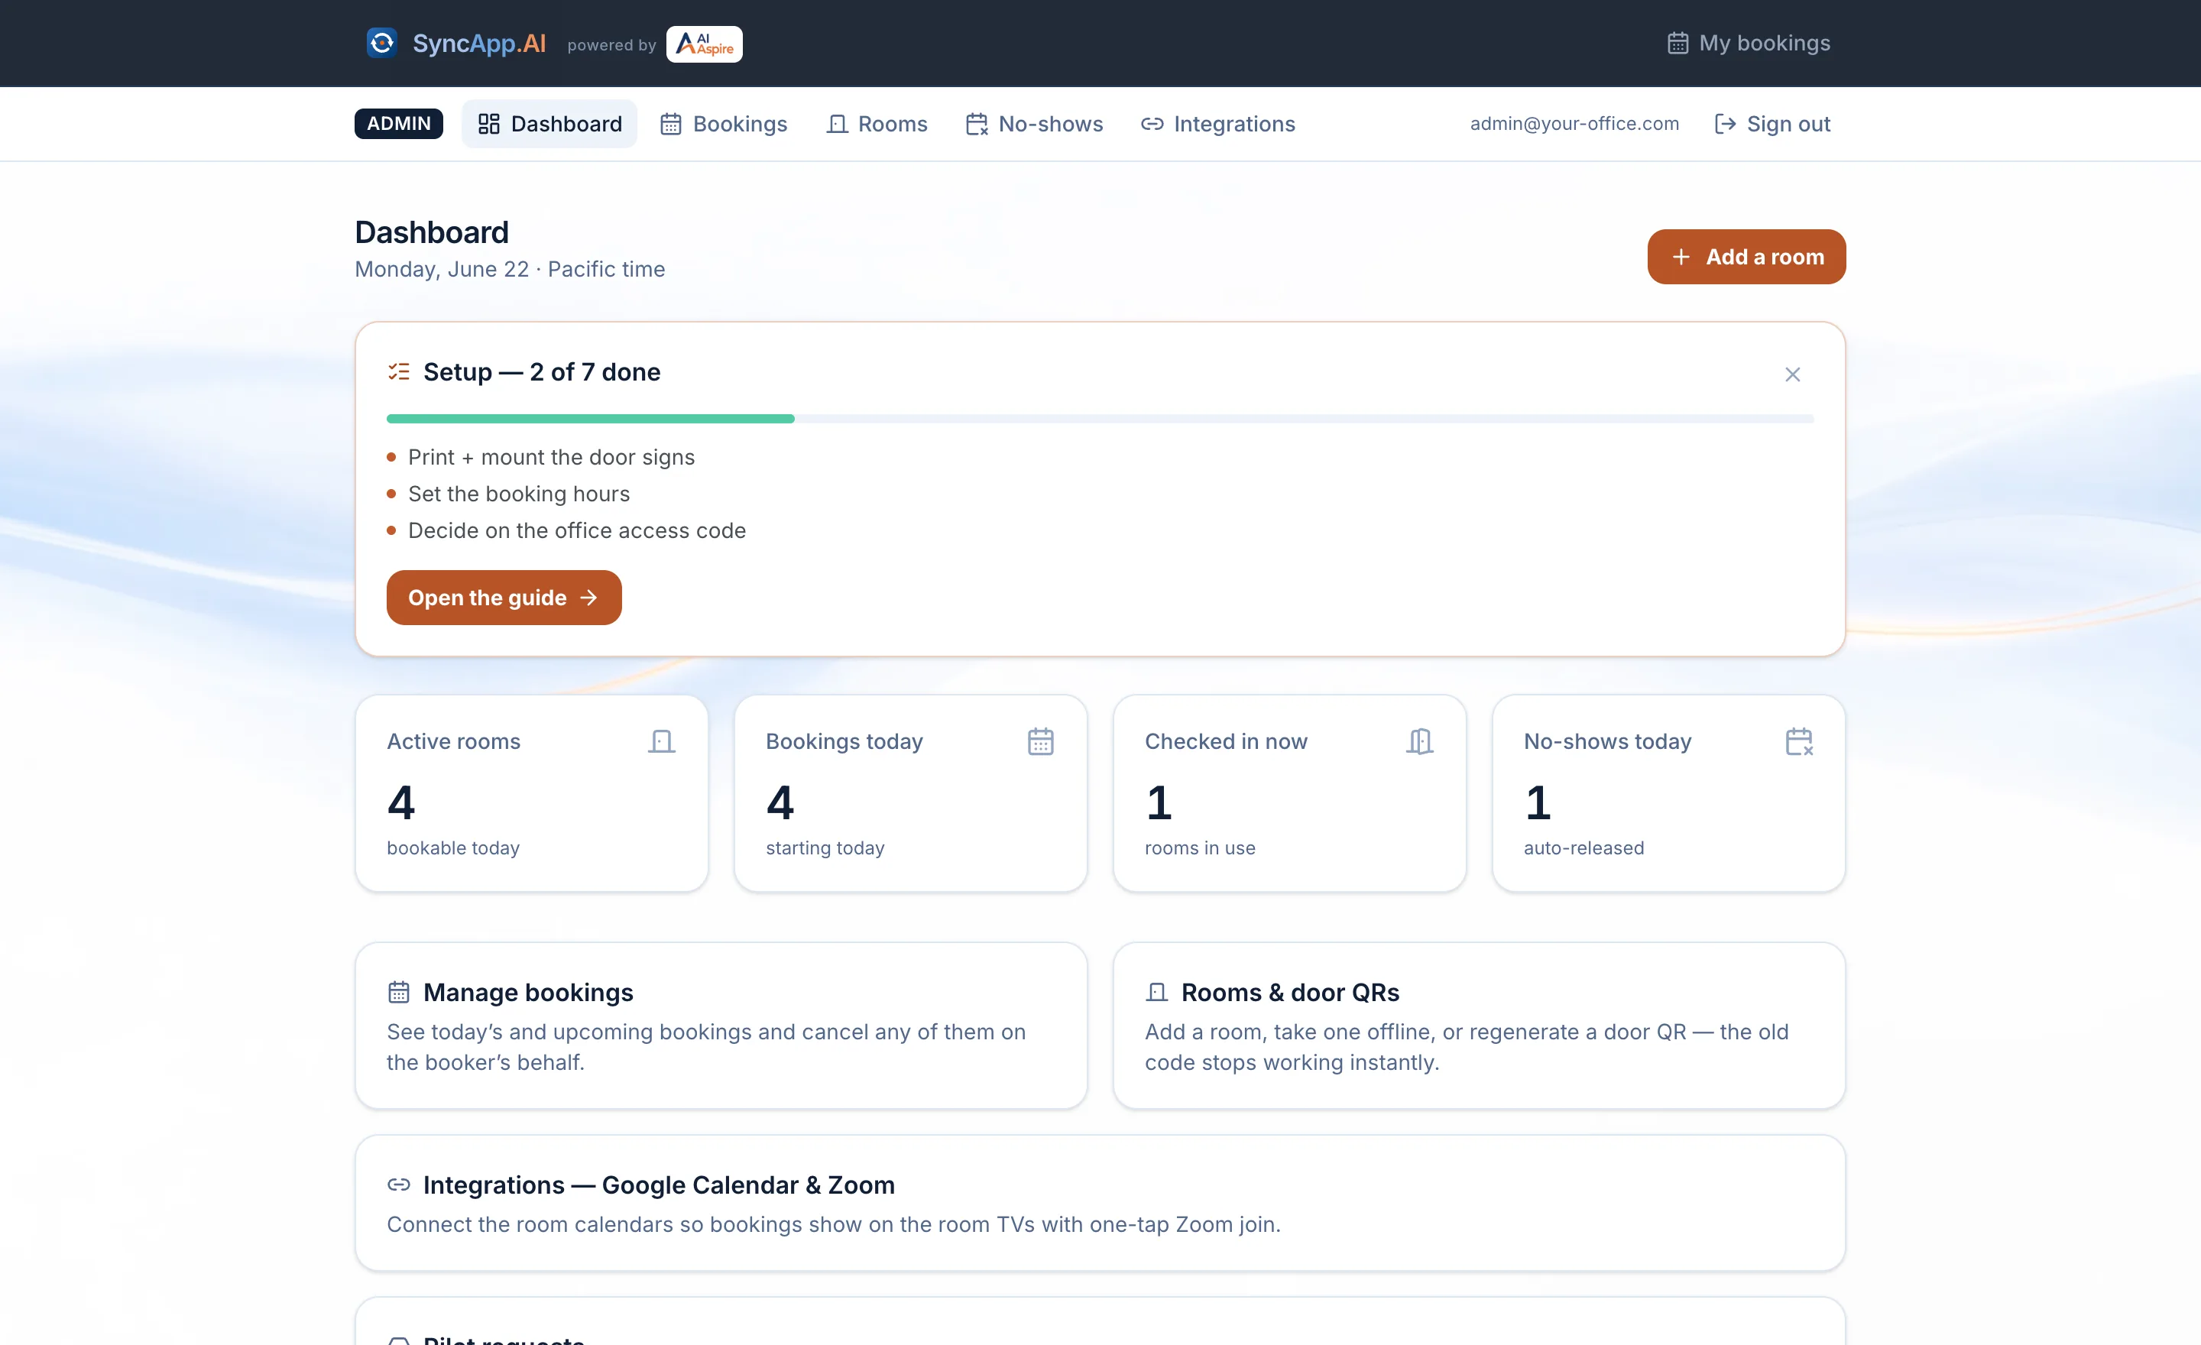Click the Rooms door icon in the nav
2201x1345 pixels.
tap(837, 124)
